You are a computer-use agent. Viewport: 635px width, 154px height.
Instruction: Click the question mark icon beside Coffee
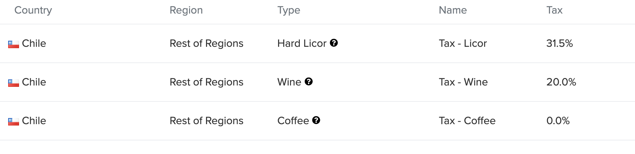tap(316, 120)
